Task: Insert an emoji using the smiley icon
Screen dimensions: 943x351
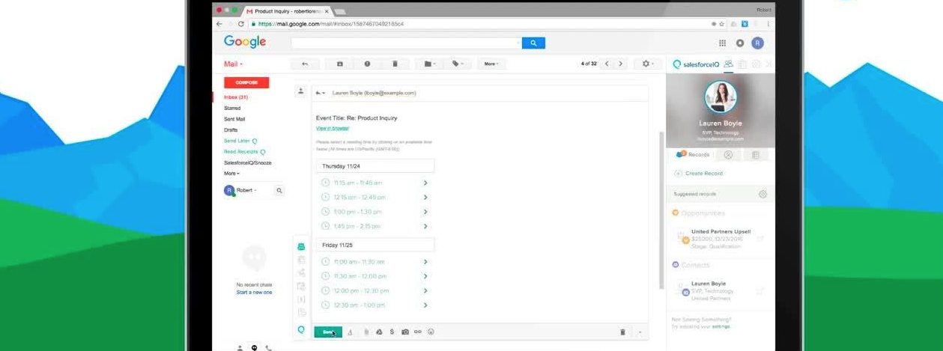Action: pyautogui.click(x=431, y=332)
